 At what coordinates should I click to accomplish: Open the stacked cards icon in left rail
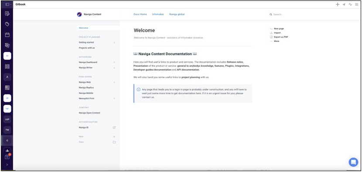coord(7,45)
